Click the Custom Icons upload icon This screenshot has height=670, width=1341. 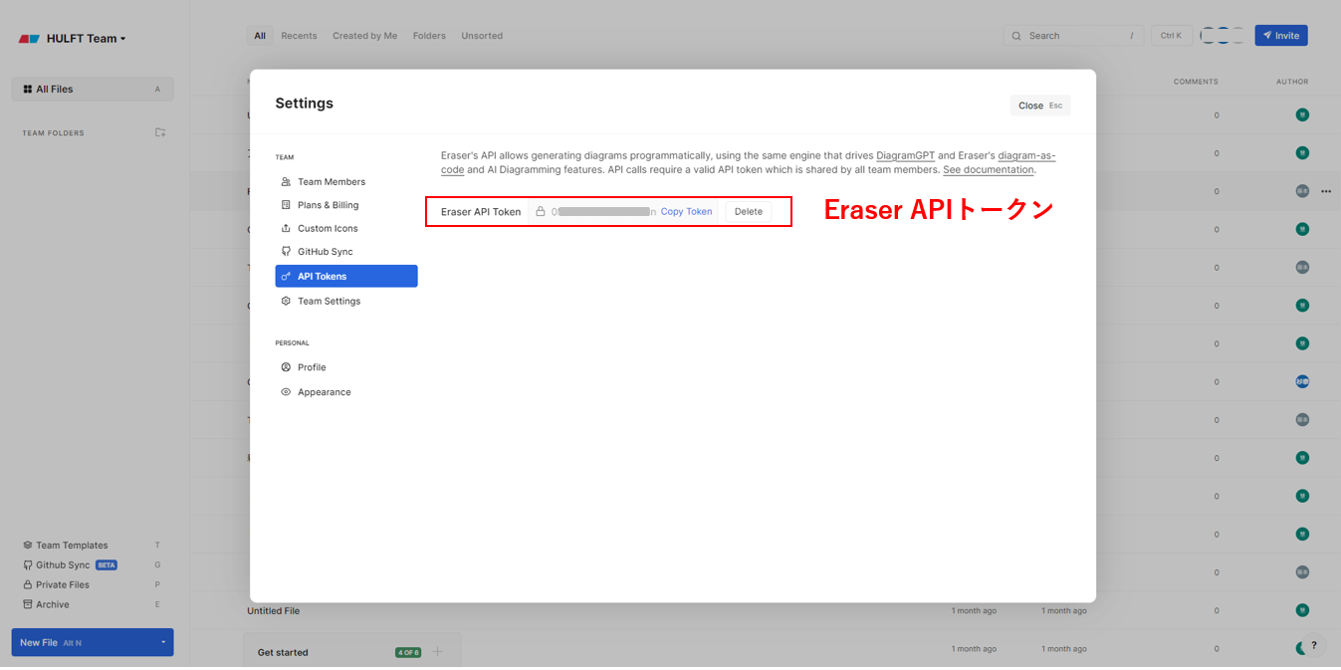click(286, 229)
